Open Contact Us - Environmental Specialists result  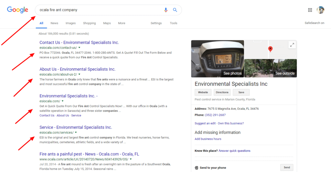coord(79,42)
